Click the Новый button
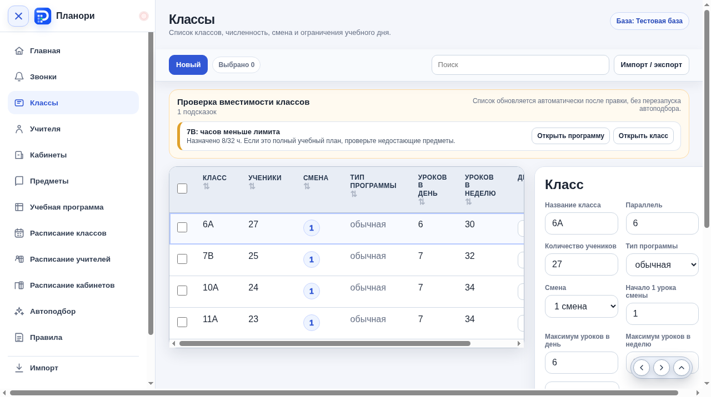The image size is (711, 397). (188, 65)
